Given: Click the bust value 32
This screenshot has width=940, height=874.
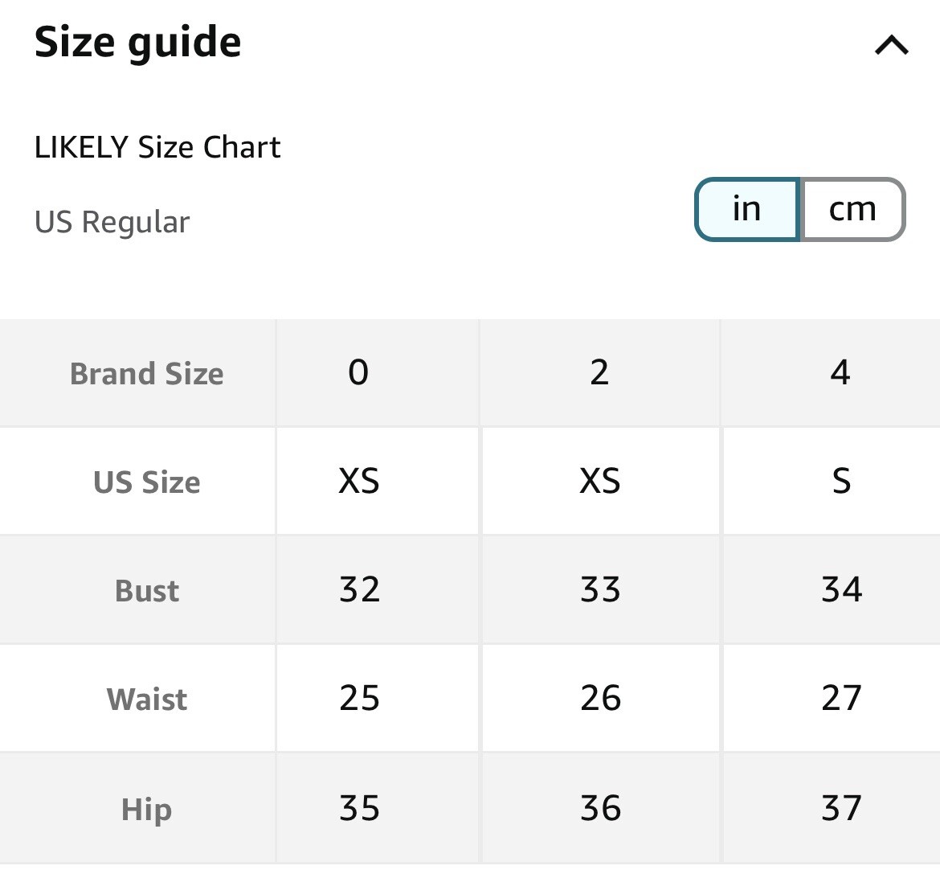Looking at the screenshot, I should [360, 589].
